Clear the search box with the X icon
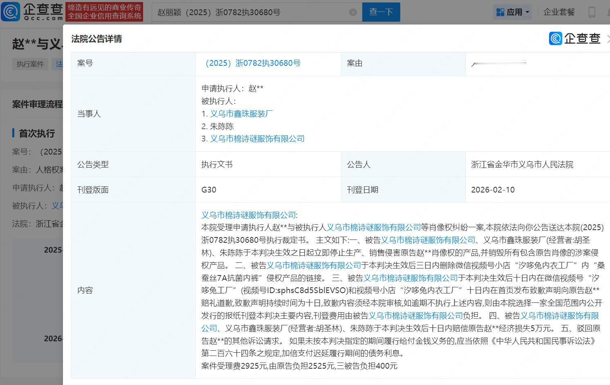This screenshot has width=610, height=385. click(x=353, y=12)
